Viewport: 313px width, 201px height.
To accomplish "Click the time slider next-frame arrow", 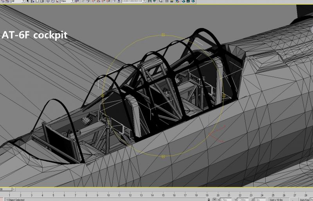I will (14, 189).
